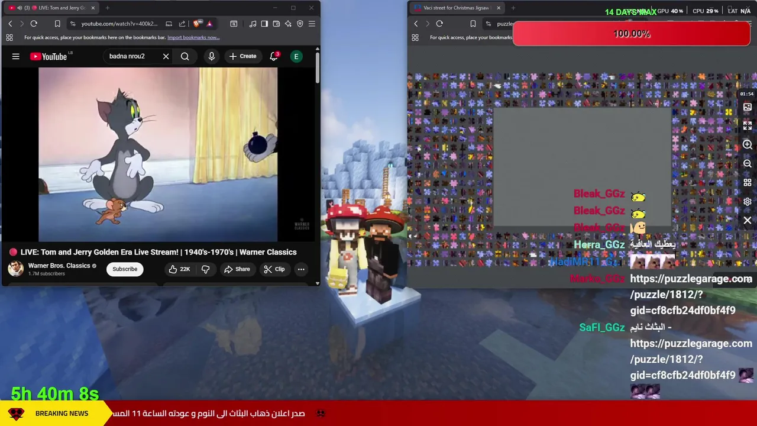Go back in the puzzle browser window
Viewport: 757px width, 426px height.
[416, 24]
